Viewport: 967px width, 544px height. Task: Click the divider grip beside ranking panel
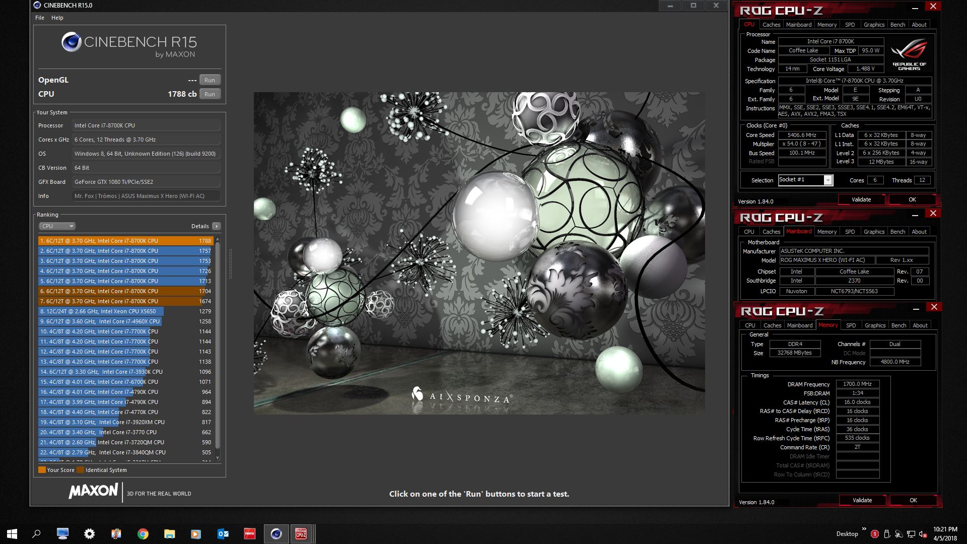pyautogui.click(x=230, y=263)
